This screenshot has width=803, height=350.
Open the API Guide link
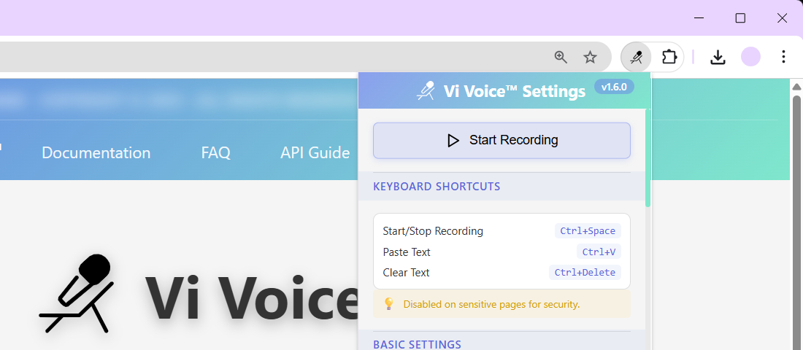315,153
